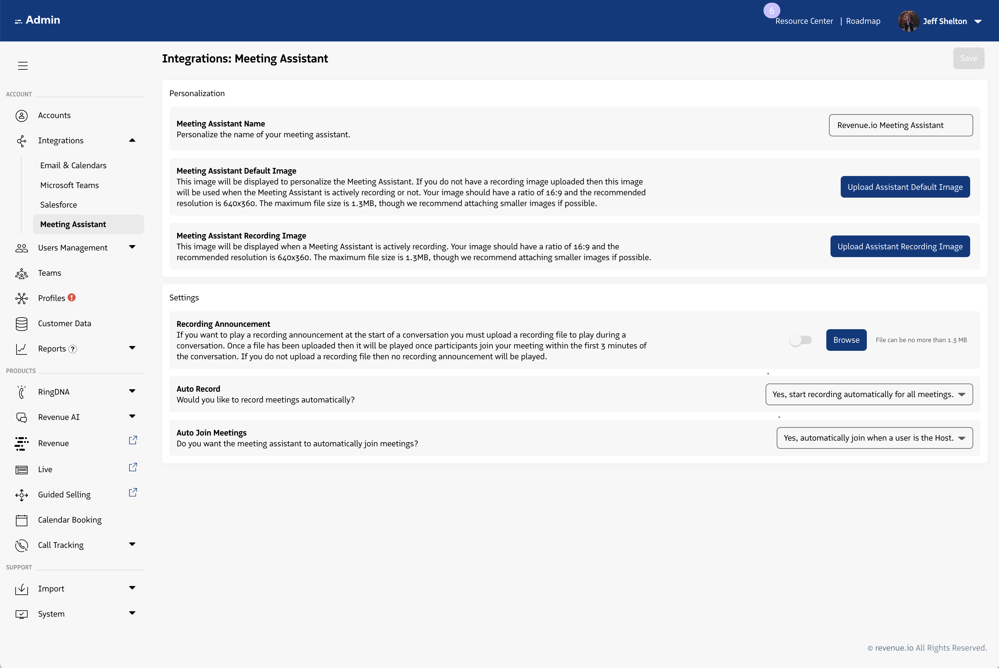Click the Resource Center notification badge
This screenshot has height=668, width=999.
coord(772,11)
